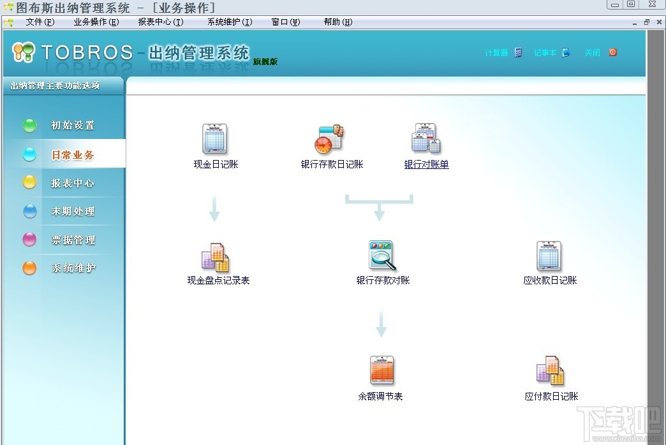
Task: Click the red 关闭 power icon
Action: pyautogui.click(x=613, y=52)
